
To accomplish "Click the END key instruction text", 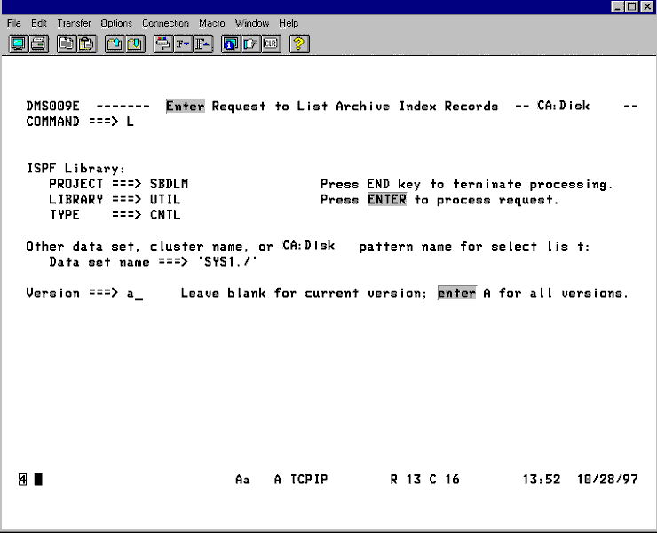I will click(467, 184).
